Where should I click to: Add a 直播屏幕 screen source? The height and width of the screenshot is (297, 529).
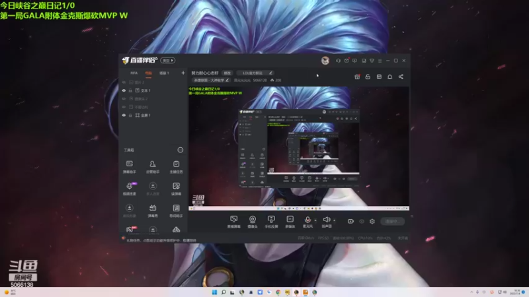[233, 222]
